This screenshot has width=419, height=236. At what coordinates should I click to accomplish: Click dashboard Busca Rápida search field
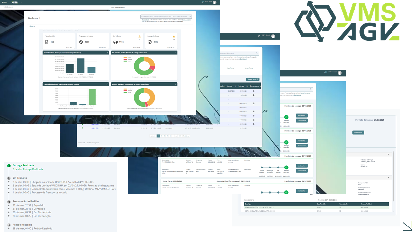(166, 16)
